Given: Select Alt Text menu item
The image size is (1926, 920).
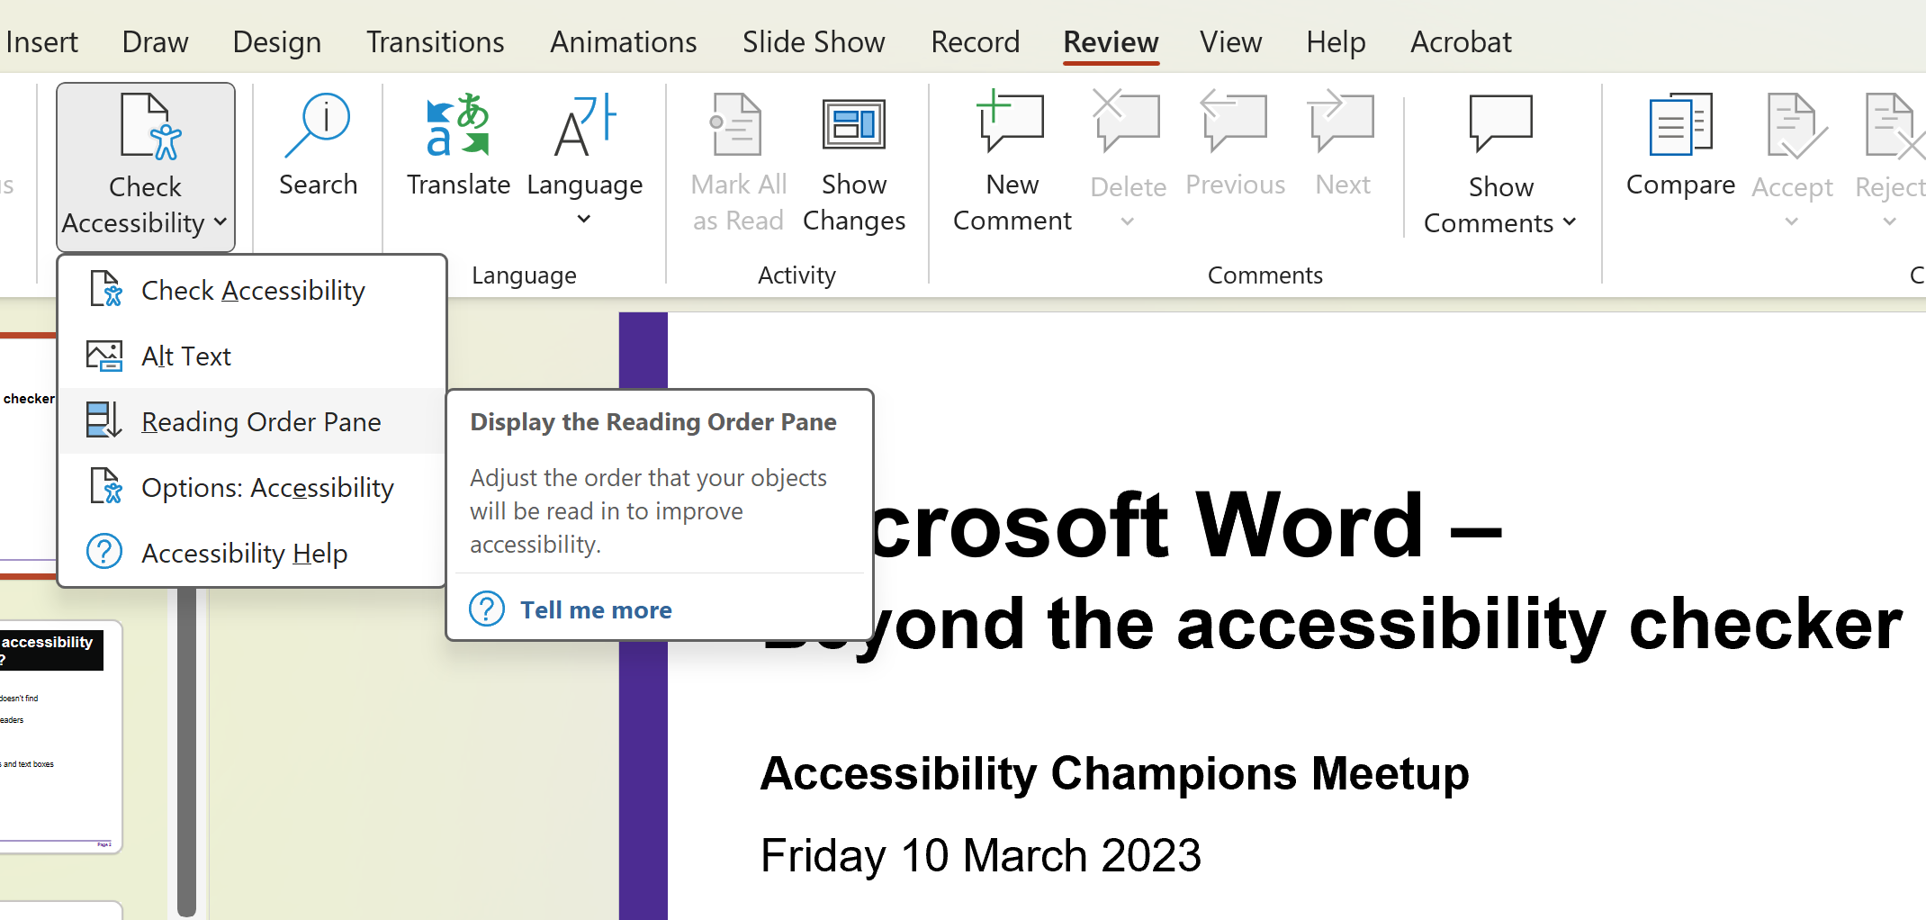Looking at the screenshot, I should pos(253,356).
